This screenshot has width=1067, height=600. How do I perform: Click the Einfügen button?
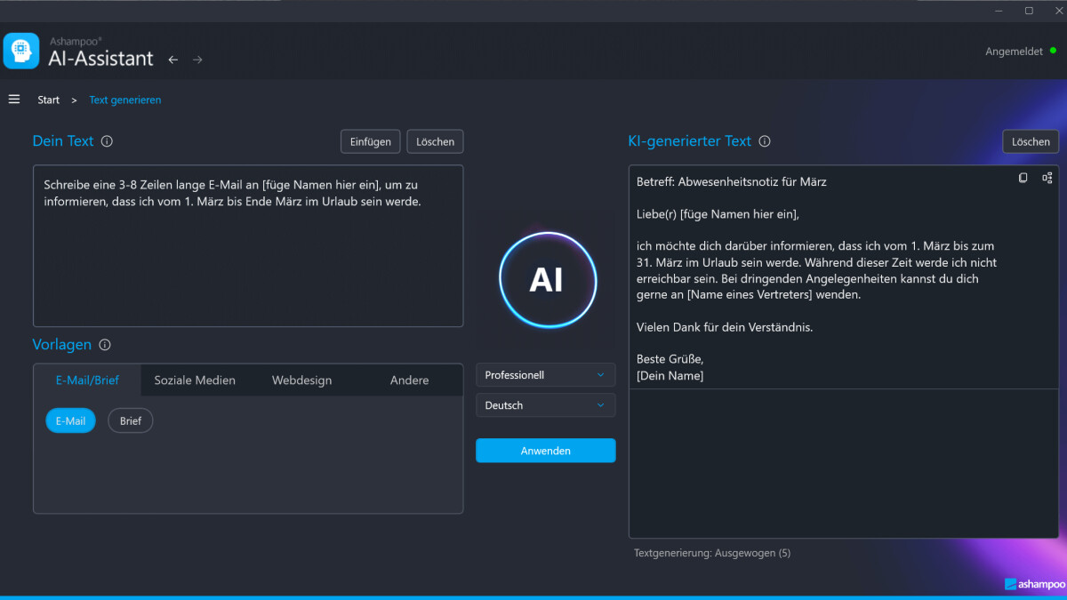coord(370,141)
